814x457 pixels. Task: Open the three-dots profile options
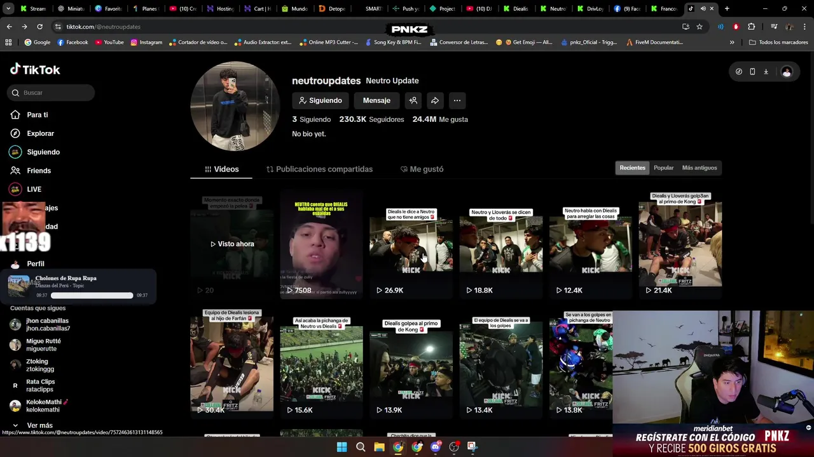(x=457, y=100)
